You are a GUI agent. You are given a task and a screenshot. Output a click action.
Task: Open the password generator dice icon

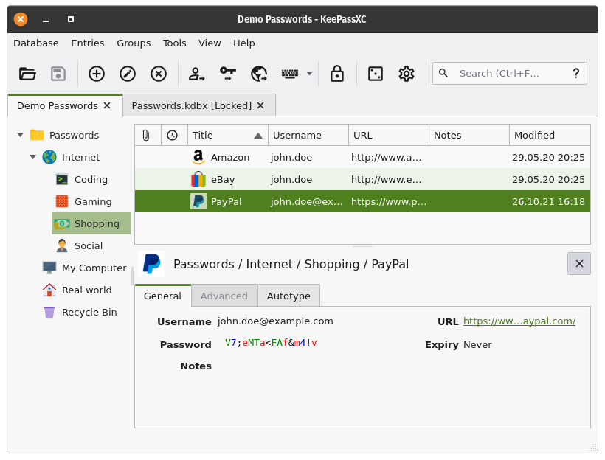coord(375,73)
